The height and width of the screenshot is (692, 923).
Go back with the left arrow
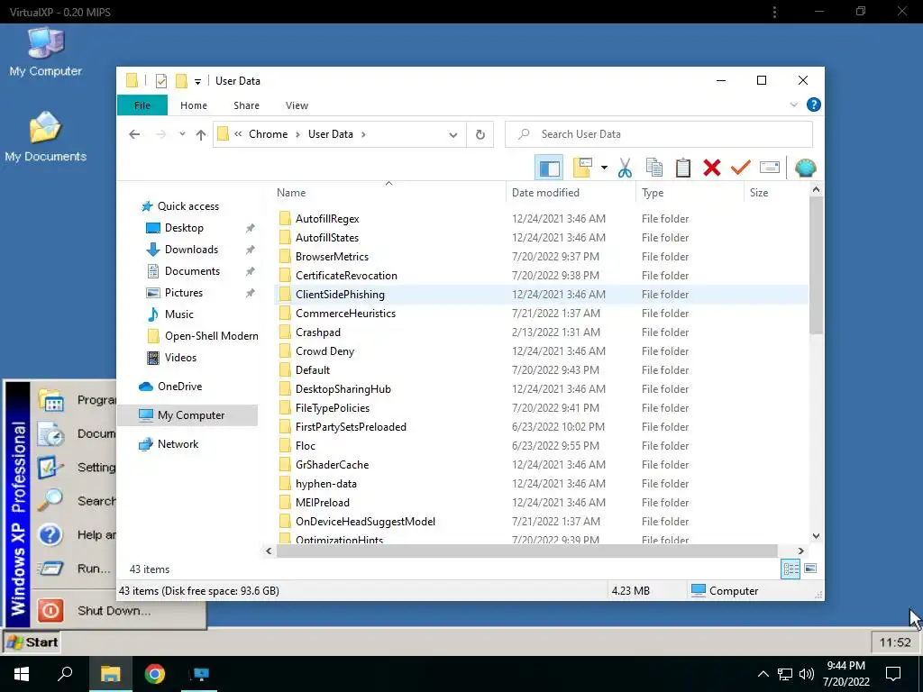point(134,134)
